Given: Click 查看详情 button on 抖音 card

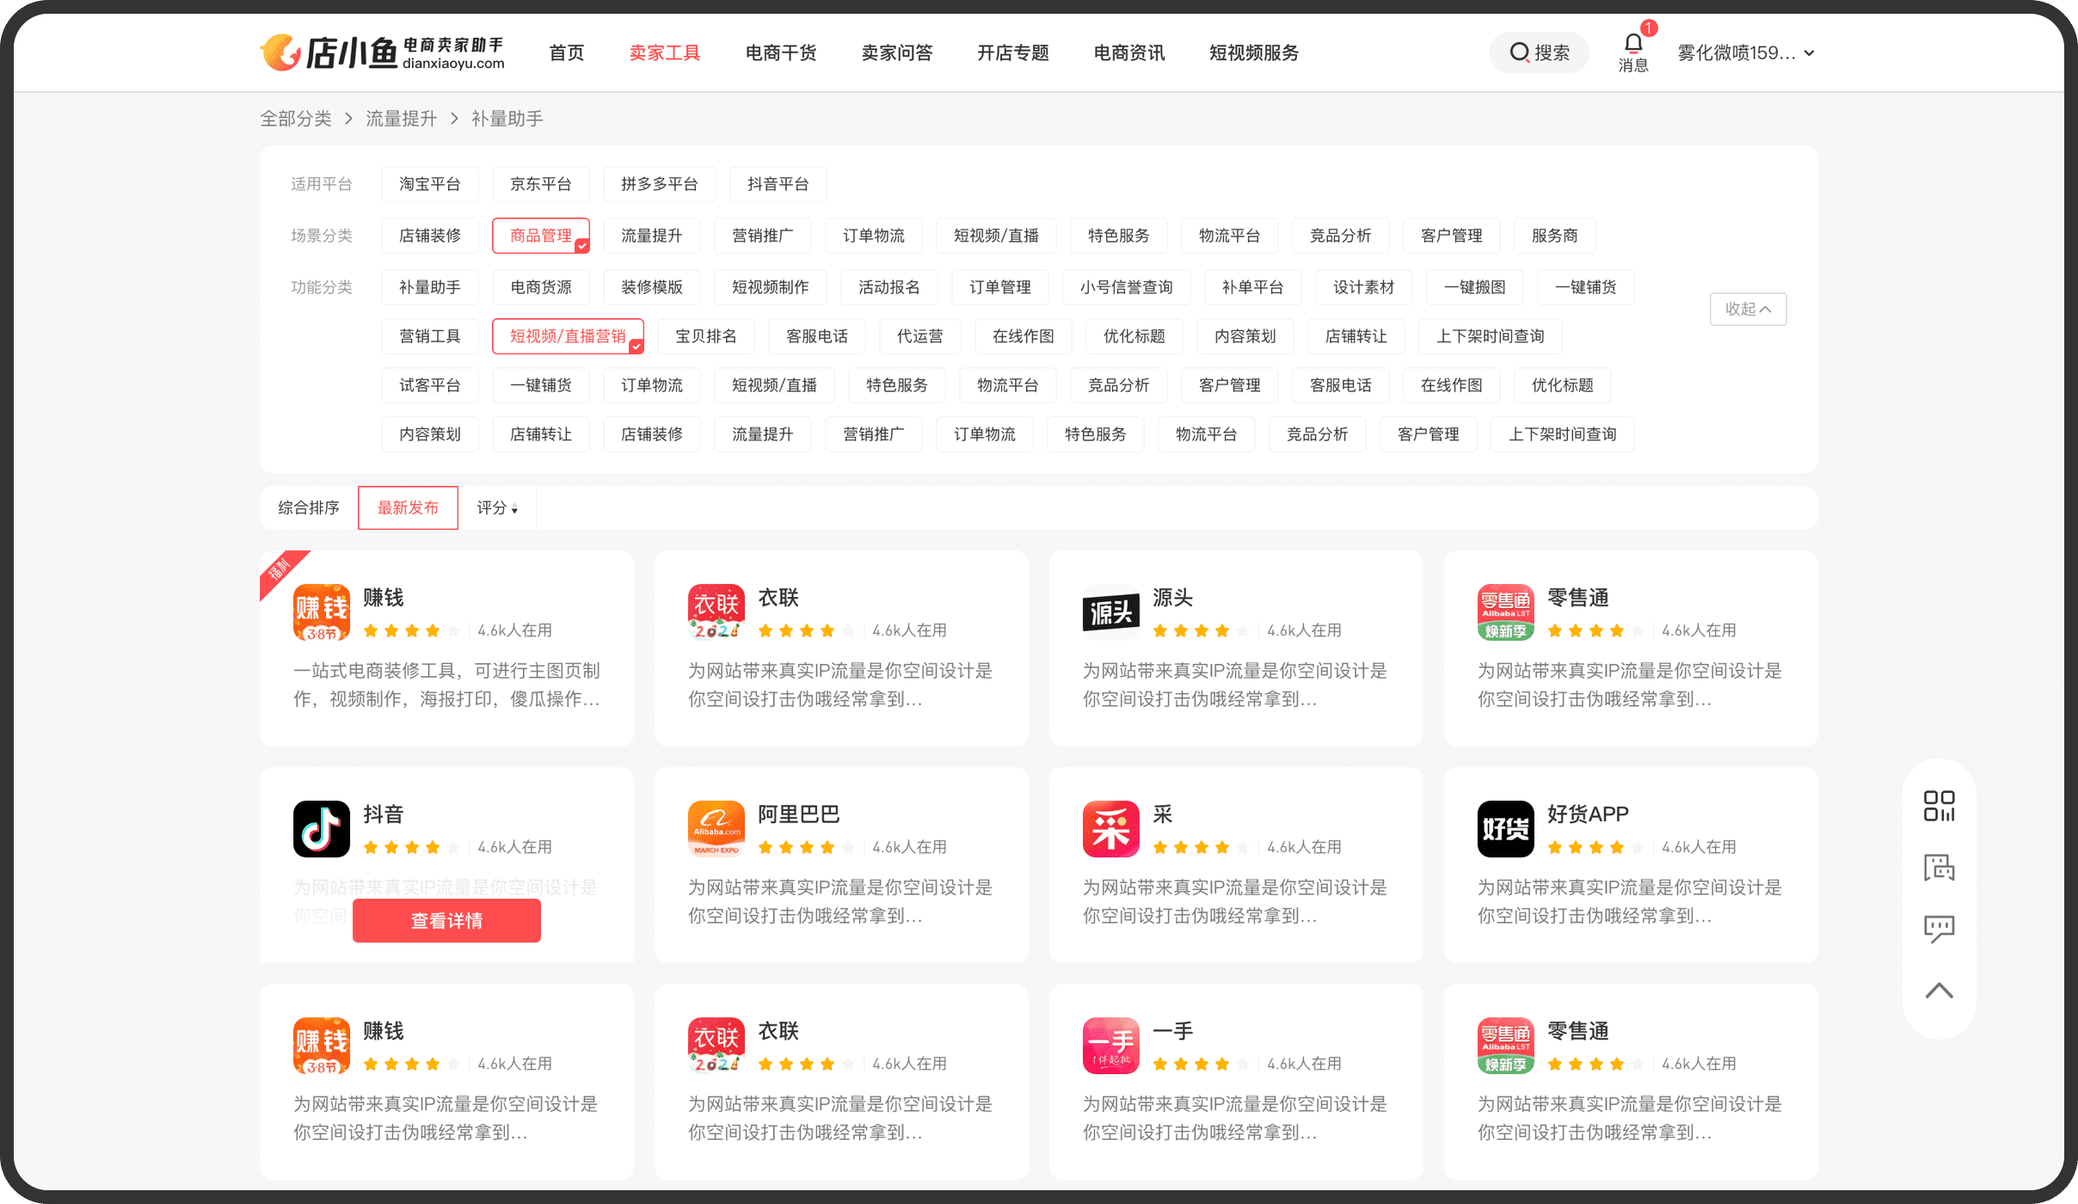Looking at the screenshot, I should click(446, 920).
